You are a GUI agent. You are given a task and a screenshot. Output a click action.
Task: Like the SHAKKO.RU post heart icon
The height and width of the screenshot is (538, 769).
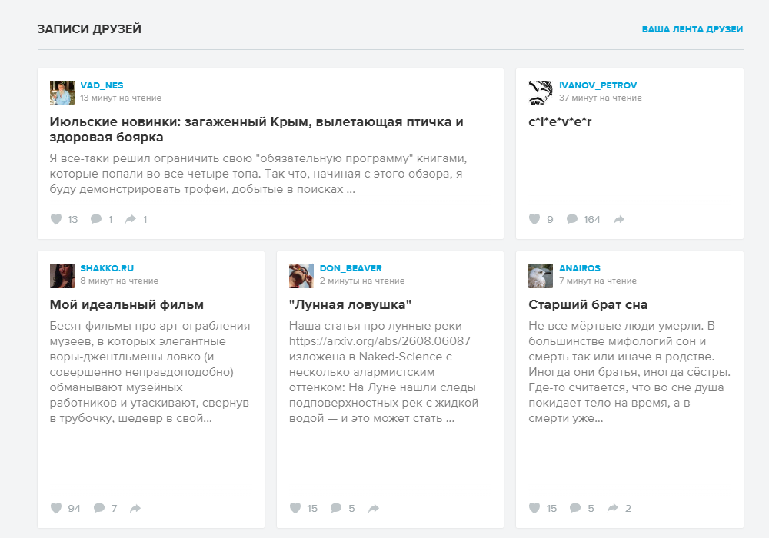[x=56, y=508]
